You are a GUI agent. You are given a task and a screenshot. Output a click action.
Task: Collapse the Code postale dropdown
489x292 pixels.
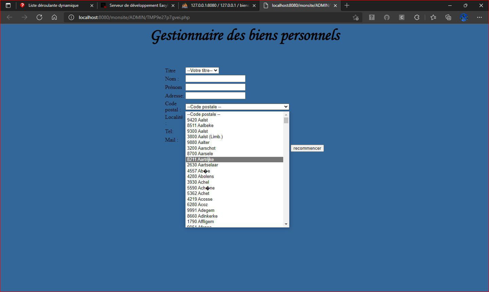237,107
